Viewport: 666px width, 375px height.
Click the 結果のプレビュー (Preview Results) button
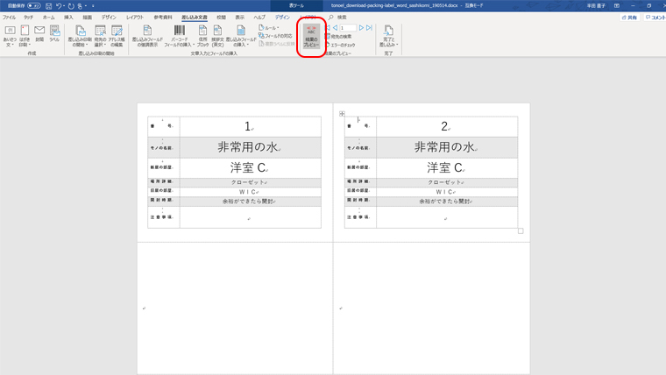tap(312, 37)
